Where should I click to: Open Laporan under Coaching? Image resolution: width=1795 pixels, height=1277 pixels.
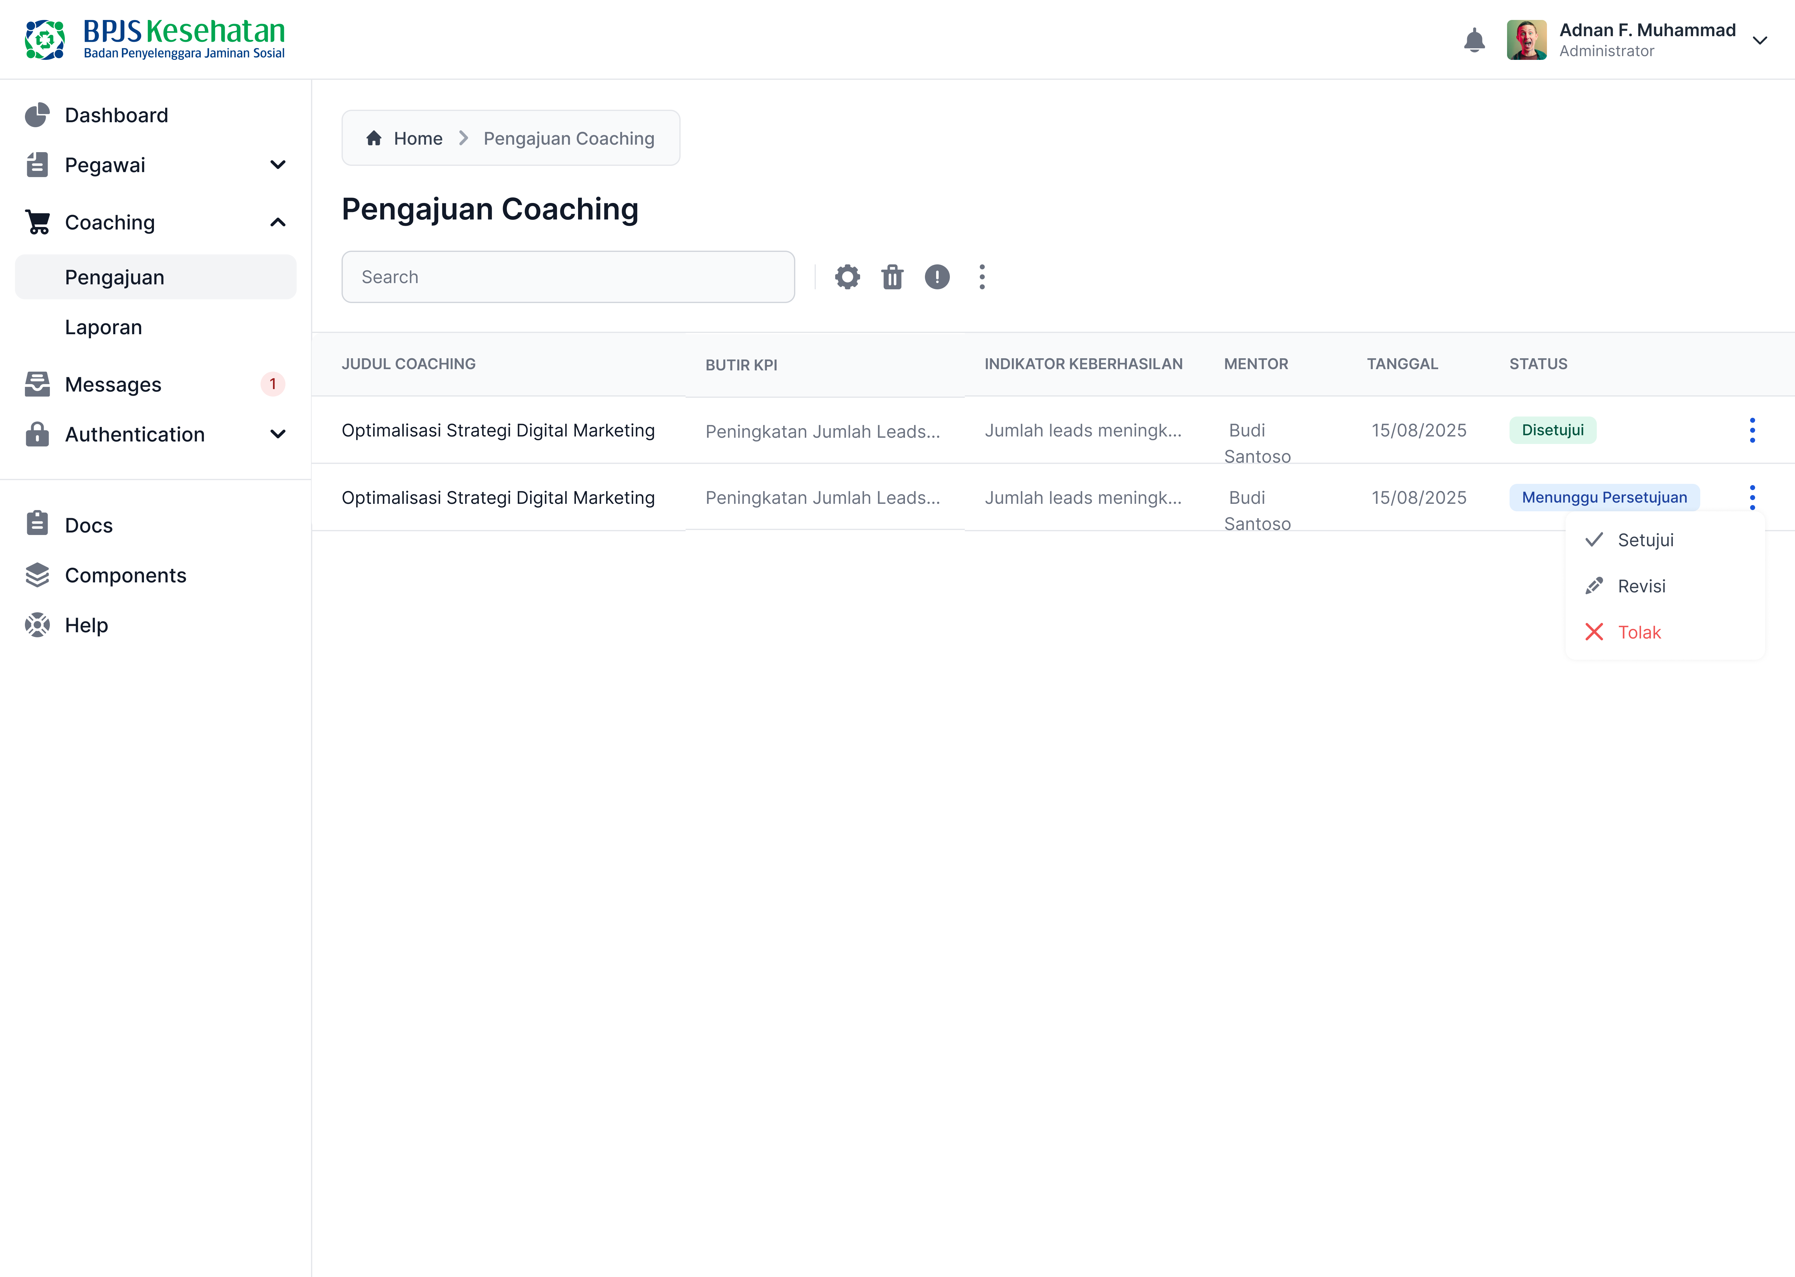tap(156, 326)
